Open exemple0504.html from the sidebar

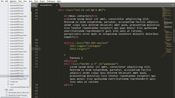tap(17, 11)
